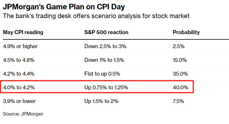
Task: Select the highlighted "4.0% to 4.2%" CPI cell
Action: (x=19, y=87)
